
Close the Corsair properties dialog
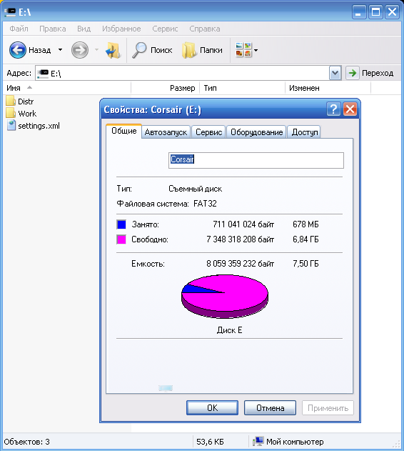(x=350, y=109)
